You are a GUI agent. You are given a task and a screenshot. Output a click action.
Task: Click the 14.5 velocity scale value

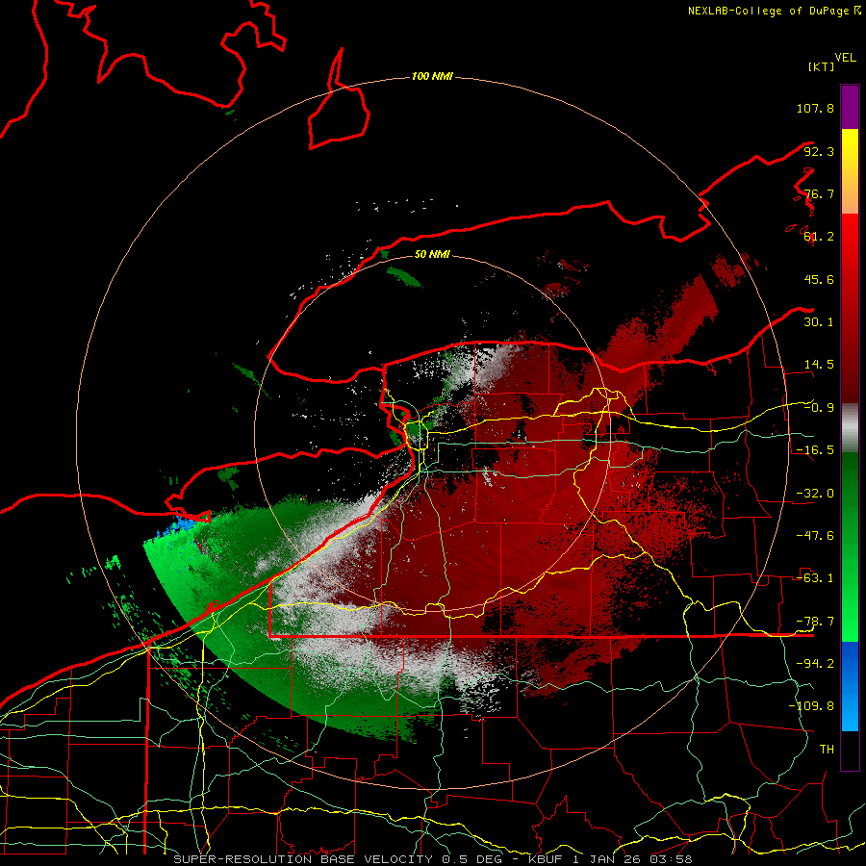click(819, 365)
